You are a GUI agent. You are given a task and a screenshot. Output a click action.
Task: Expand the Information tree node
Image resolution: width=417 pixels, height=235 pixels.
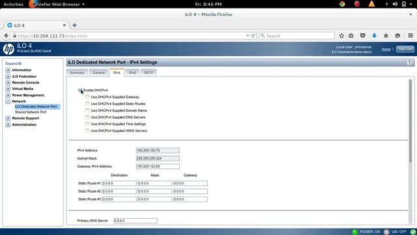[8, 70]
